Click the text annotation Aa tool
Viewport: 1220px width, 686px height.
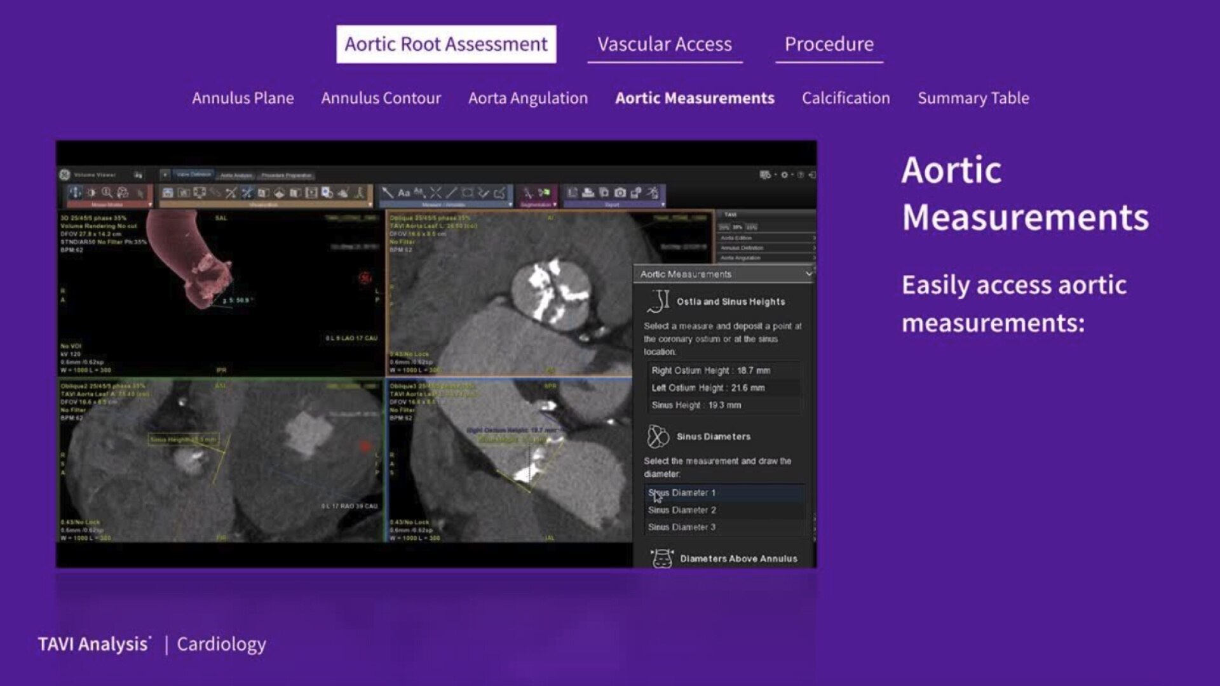[x=403, y=192]
